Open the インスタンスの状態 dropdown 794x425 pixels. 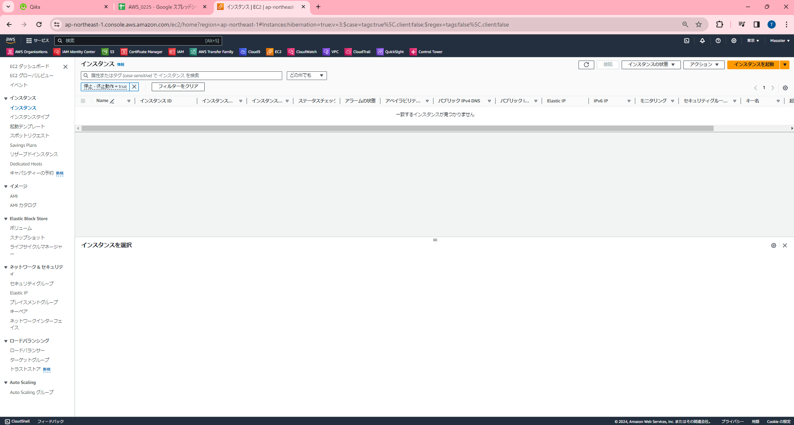(x=650, y=65)
